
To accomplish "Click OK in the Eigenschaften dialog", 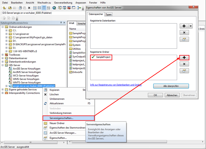I will tap(155, 95).
